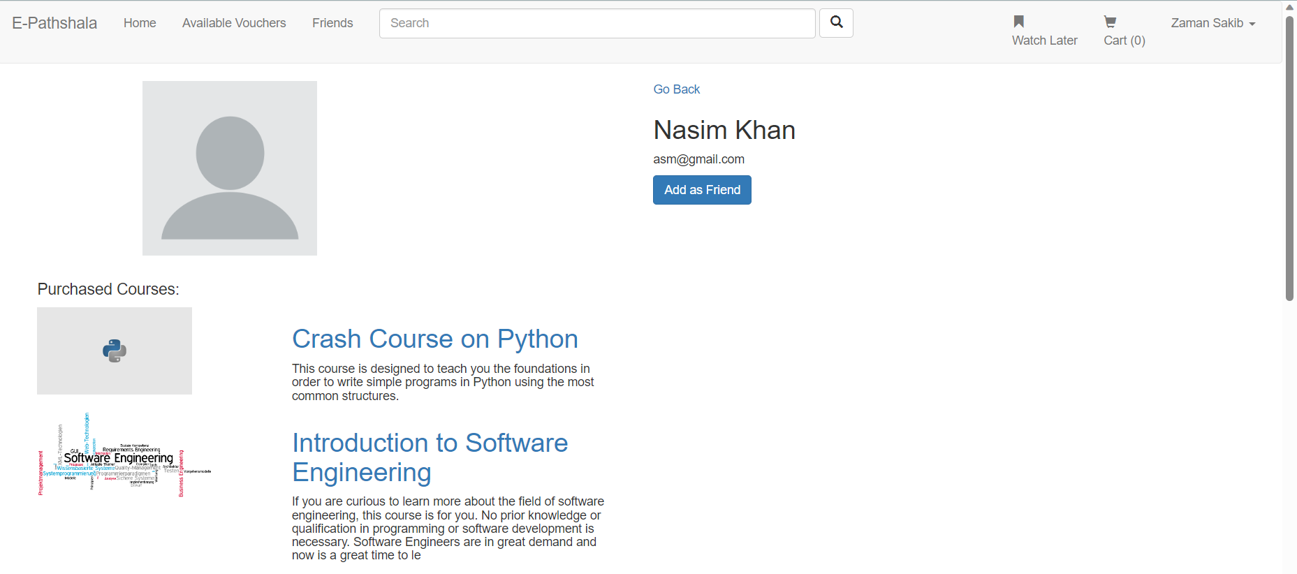Follow the Go Back link
This screenshot has height=574, width=1297.
[x=676, y=89]
